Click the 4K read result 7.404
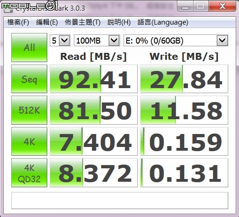Screen dimensions: 239x217 pos(94,141)
